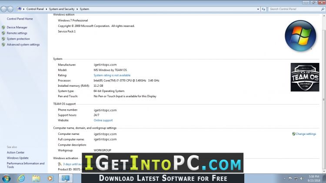Open 'System rating is not available' link
This screenshot has width=326, height=183.
click(112, 75)
